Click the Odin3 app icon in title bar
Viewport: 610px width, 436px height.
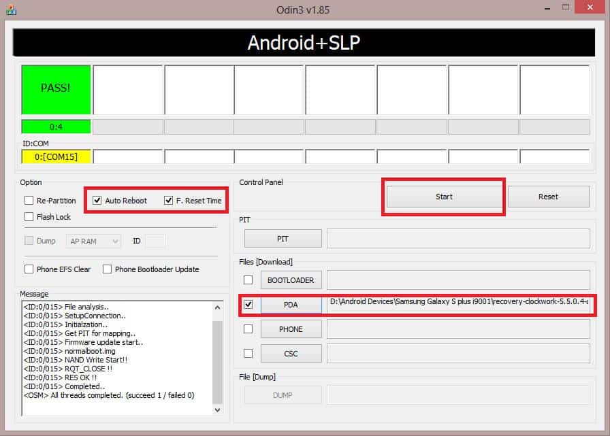[11, 10]
